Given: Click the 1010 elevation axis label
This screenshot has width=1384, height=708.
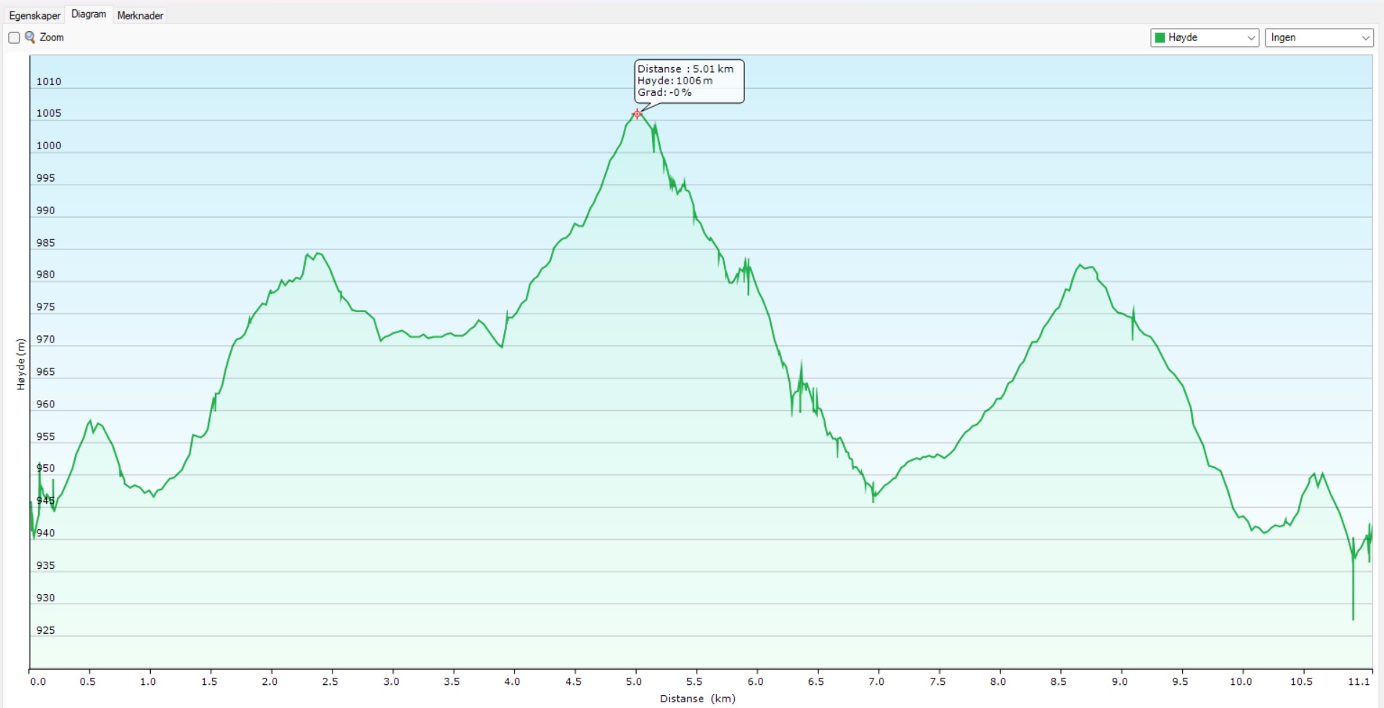Looking at the screenshot, I should tap(48, 81).
